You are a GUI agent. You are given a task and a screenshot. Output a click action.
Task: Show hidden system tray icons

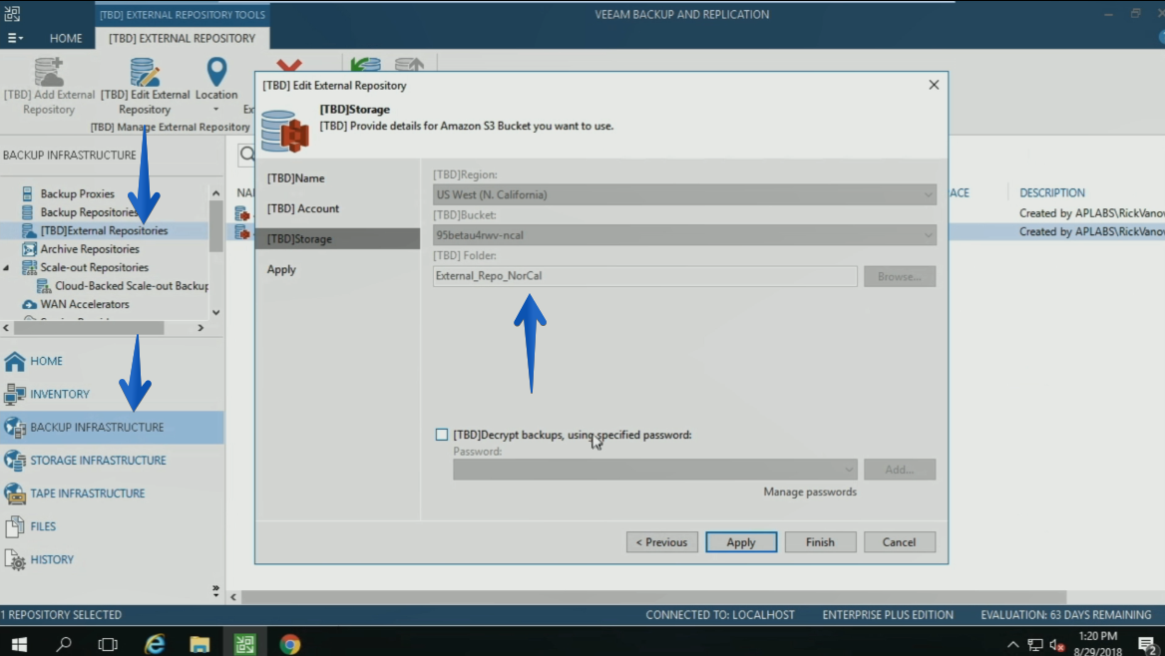pyautogui.click(x=1012, y=644)
